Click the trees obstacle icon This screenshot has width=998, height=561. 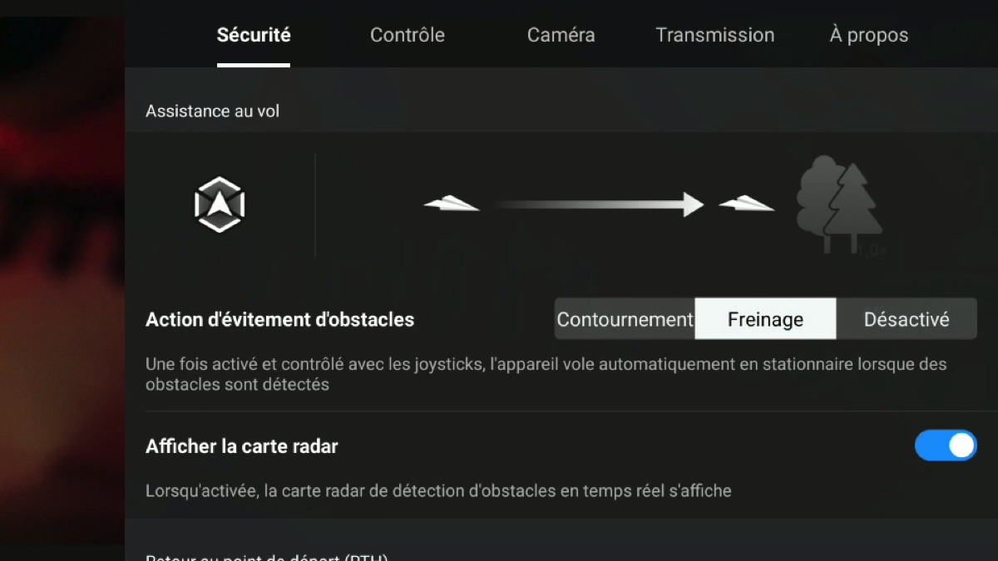(x=838, y=204)
